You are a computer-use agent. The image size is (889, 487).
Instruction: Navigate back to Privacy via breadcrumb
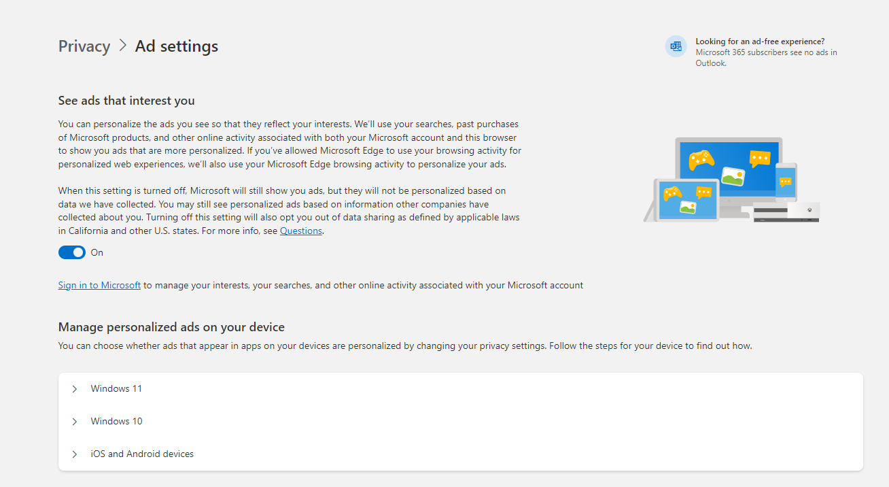84,46
